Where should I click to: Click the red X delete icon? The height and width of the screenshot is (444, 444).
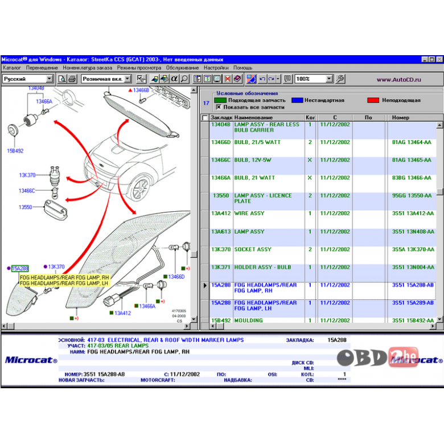pyautogui.click(x=227, y=79)
